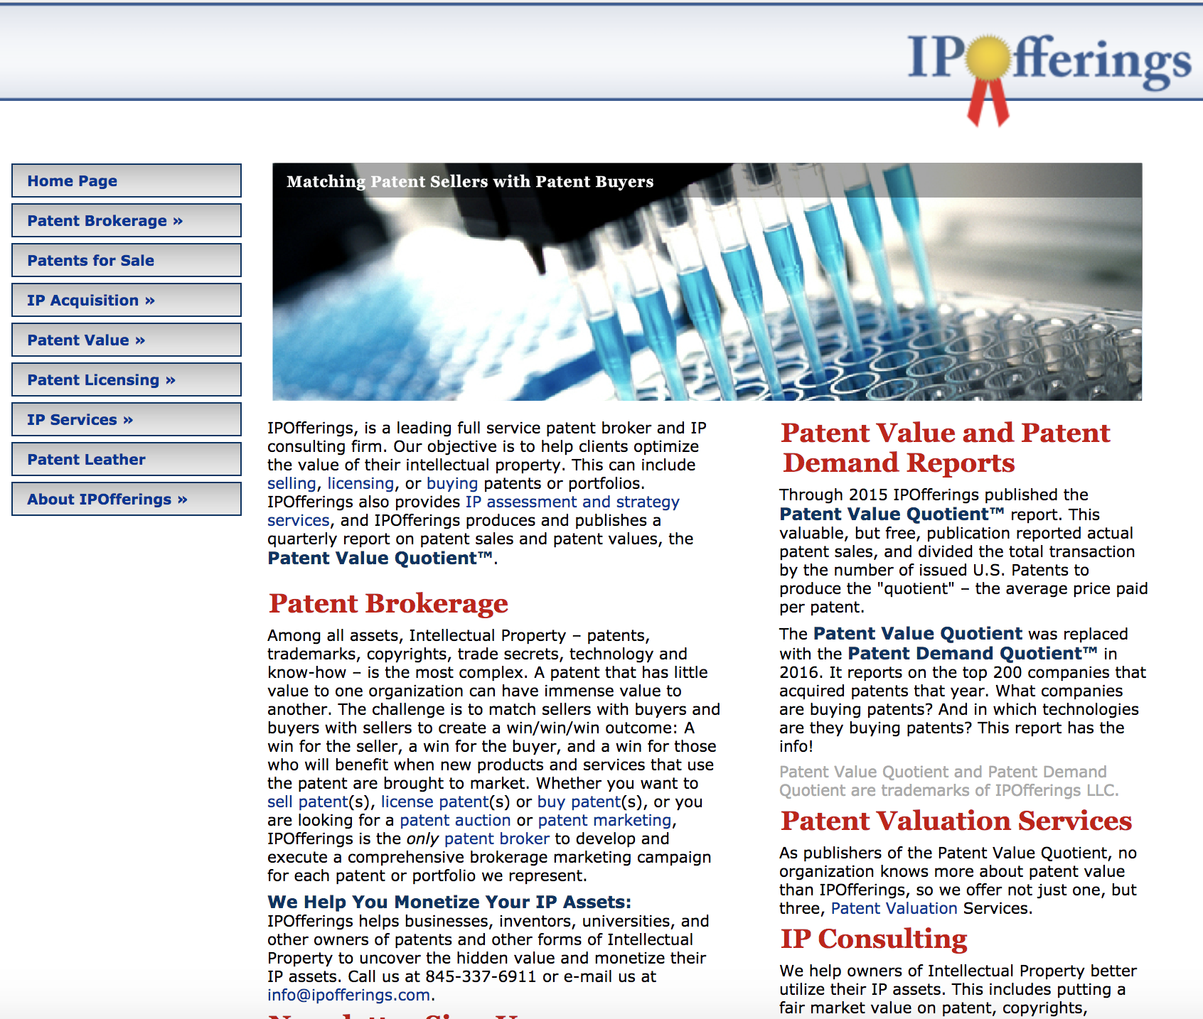Image resolution: width=1203 pixels, height=1019 pixels.
Task: Select Patent Leather in sidebar
Action: [126, 460]
